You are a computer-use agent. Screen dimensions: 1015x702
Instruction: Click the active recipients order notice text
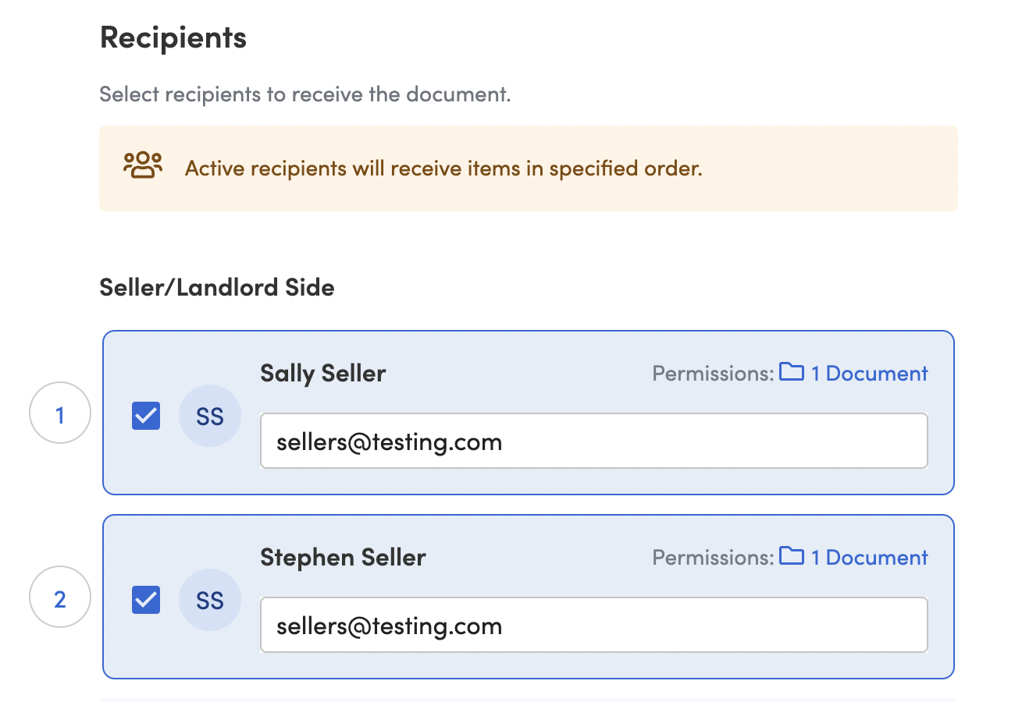click(443, 168)
